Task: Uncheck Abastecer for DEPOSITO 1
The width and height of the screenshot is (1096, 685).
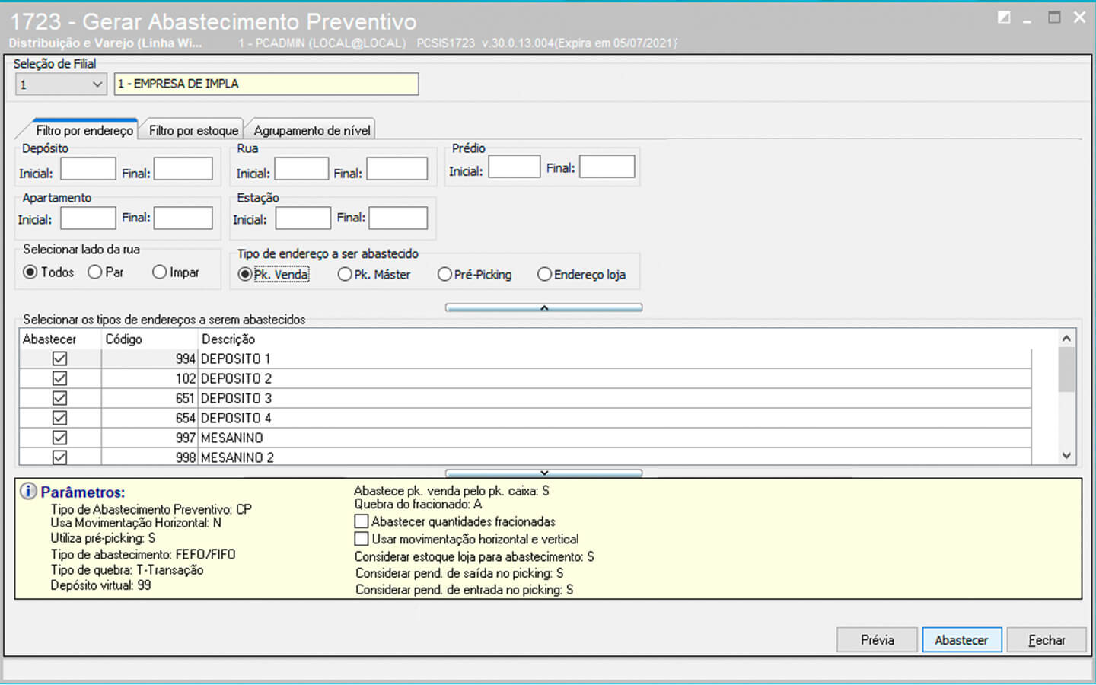Action: click(59, 358)
